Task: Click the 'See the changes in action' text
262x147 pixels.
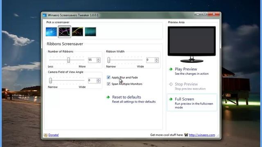Action: (x=192, y=73)
